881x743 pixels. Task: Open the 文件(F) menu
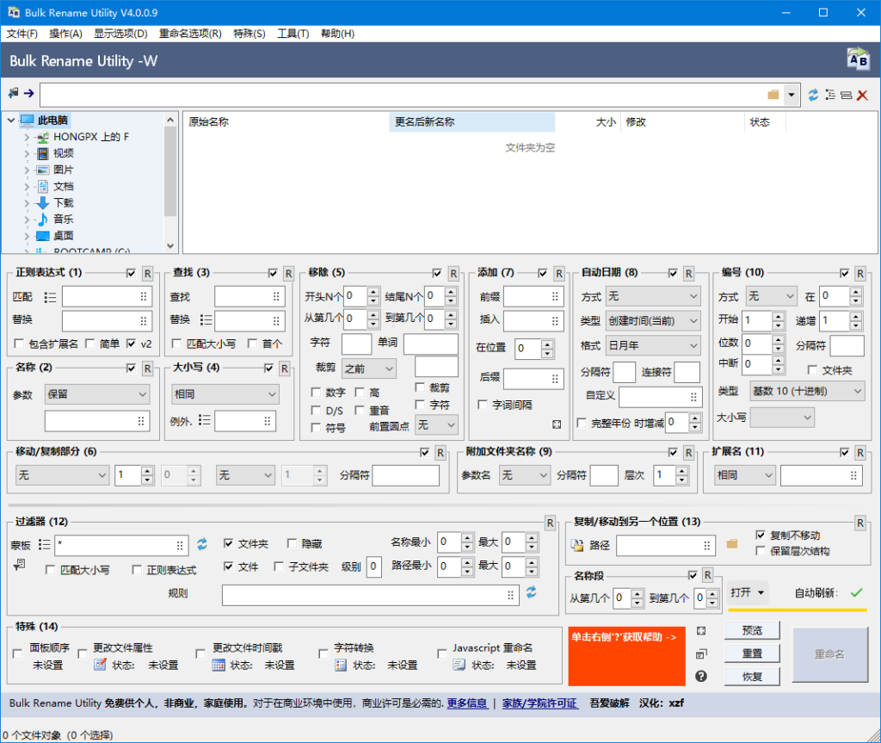pos(22,34)
